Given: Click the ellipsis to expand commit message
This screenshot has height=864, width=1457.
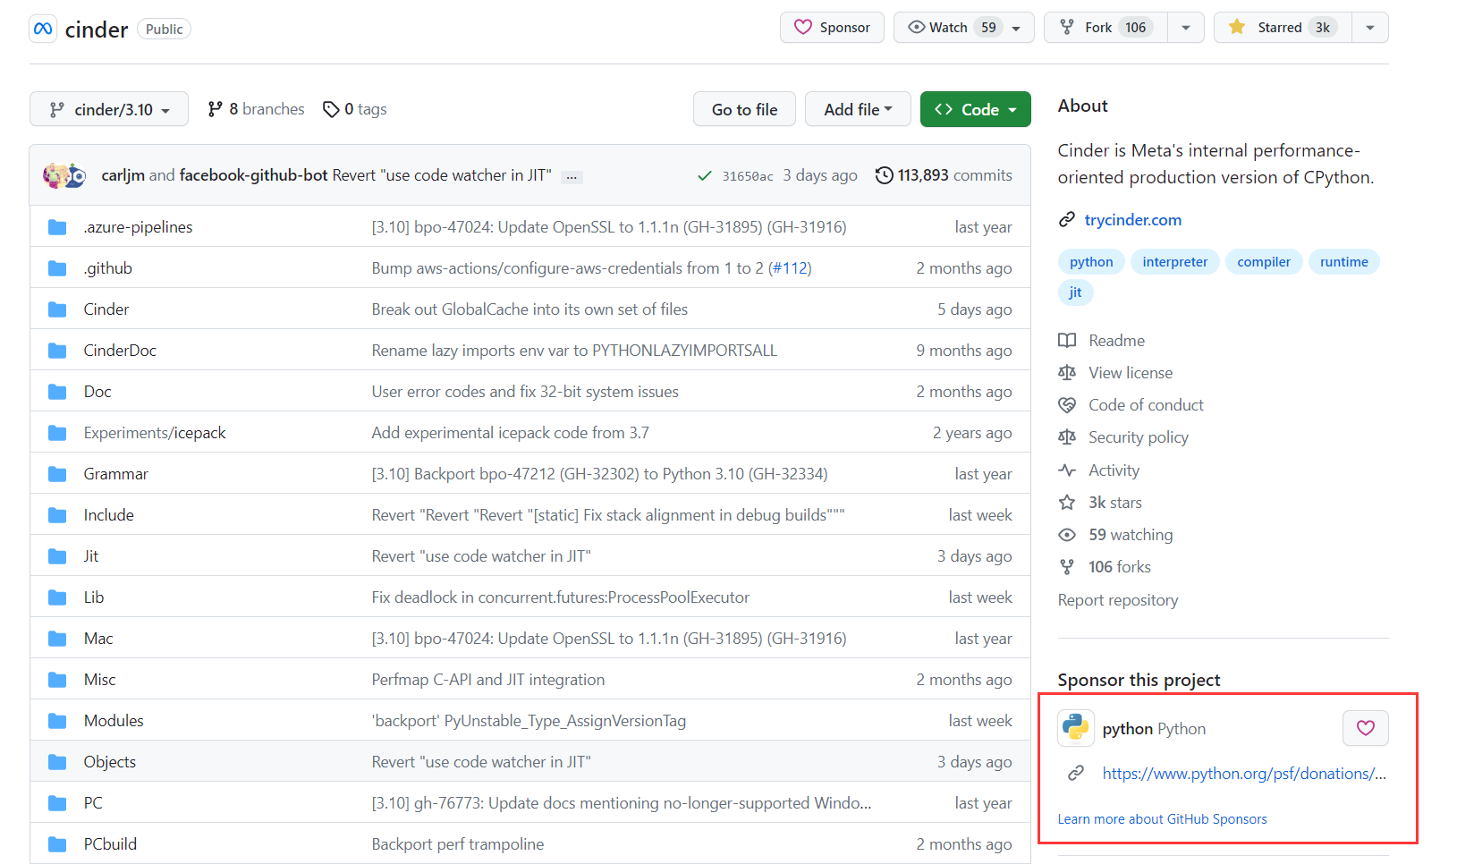Looking at the screenshot, I should point(572,177).
